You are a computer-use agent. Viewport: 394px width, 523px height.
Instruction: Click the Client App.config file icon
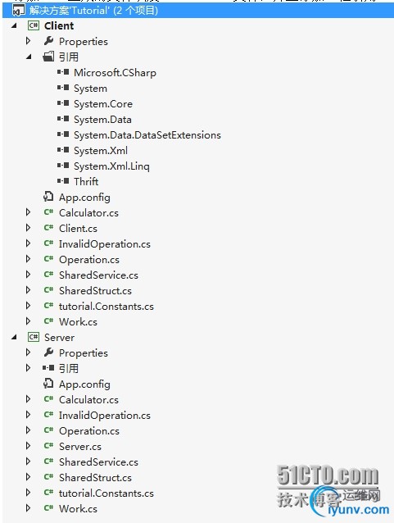click(x=48, y=197)
